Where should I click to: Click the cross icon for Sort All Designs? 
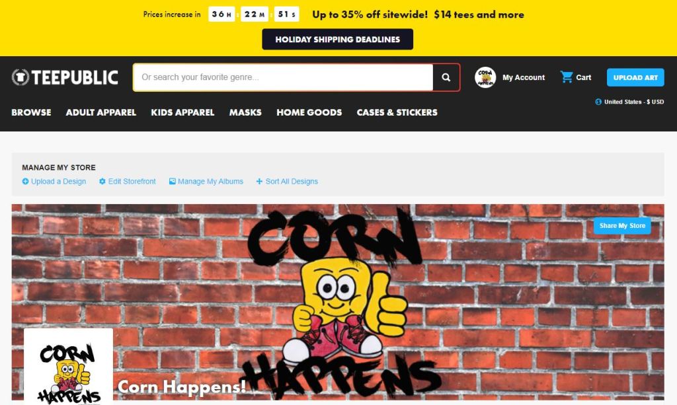259,181
